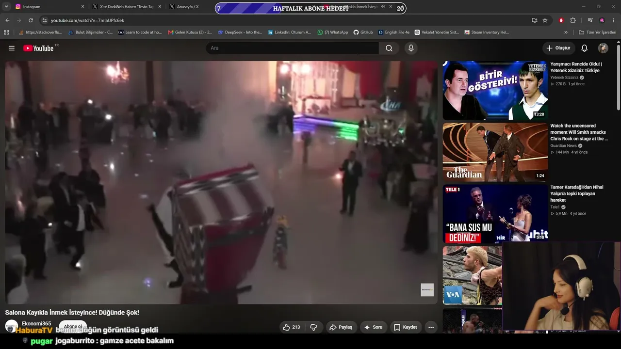Open the Tele1 'Bana sus mu dediniz' thumbnail

(x=495, y=213)
